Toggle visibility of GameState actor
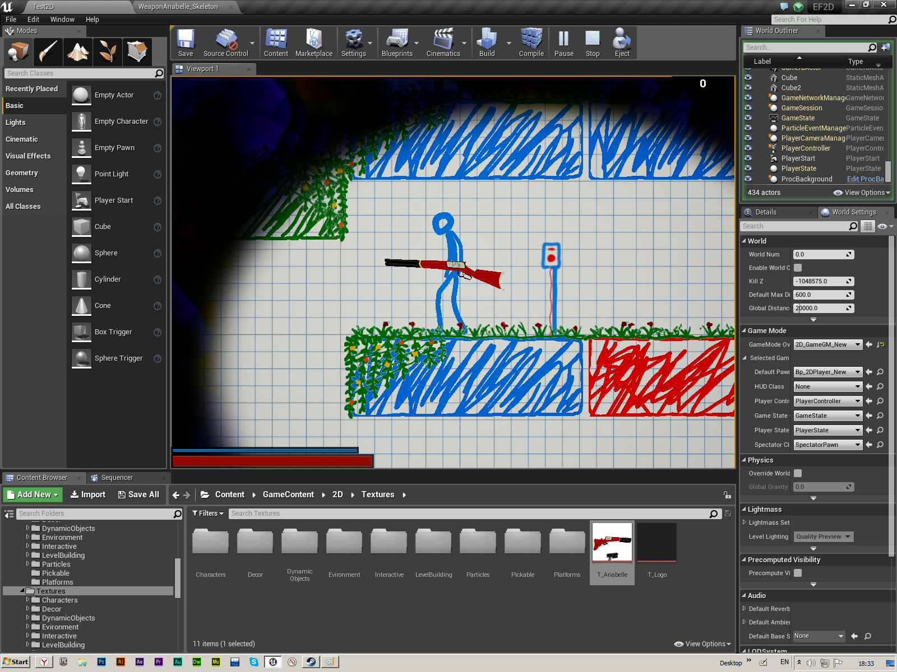 [x=748, y=118]
